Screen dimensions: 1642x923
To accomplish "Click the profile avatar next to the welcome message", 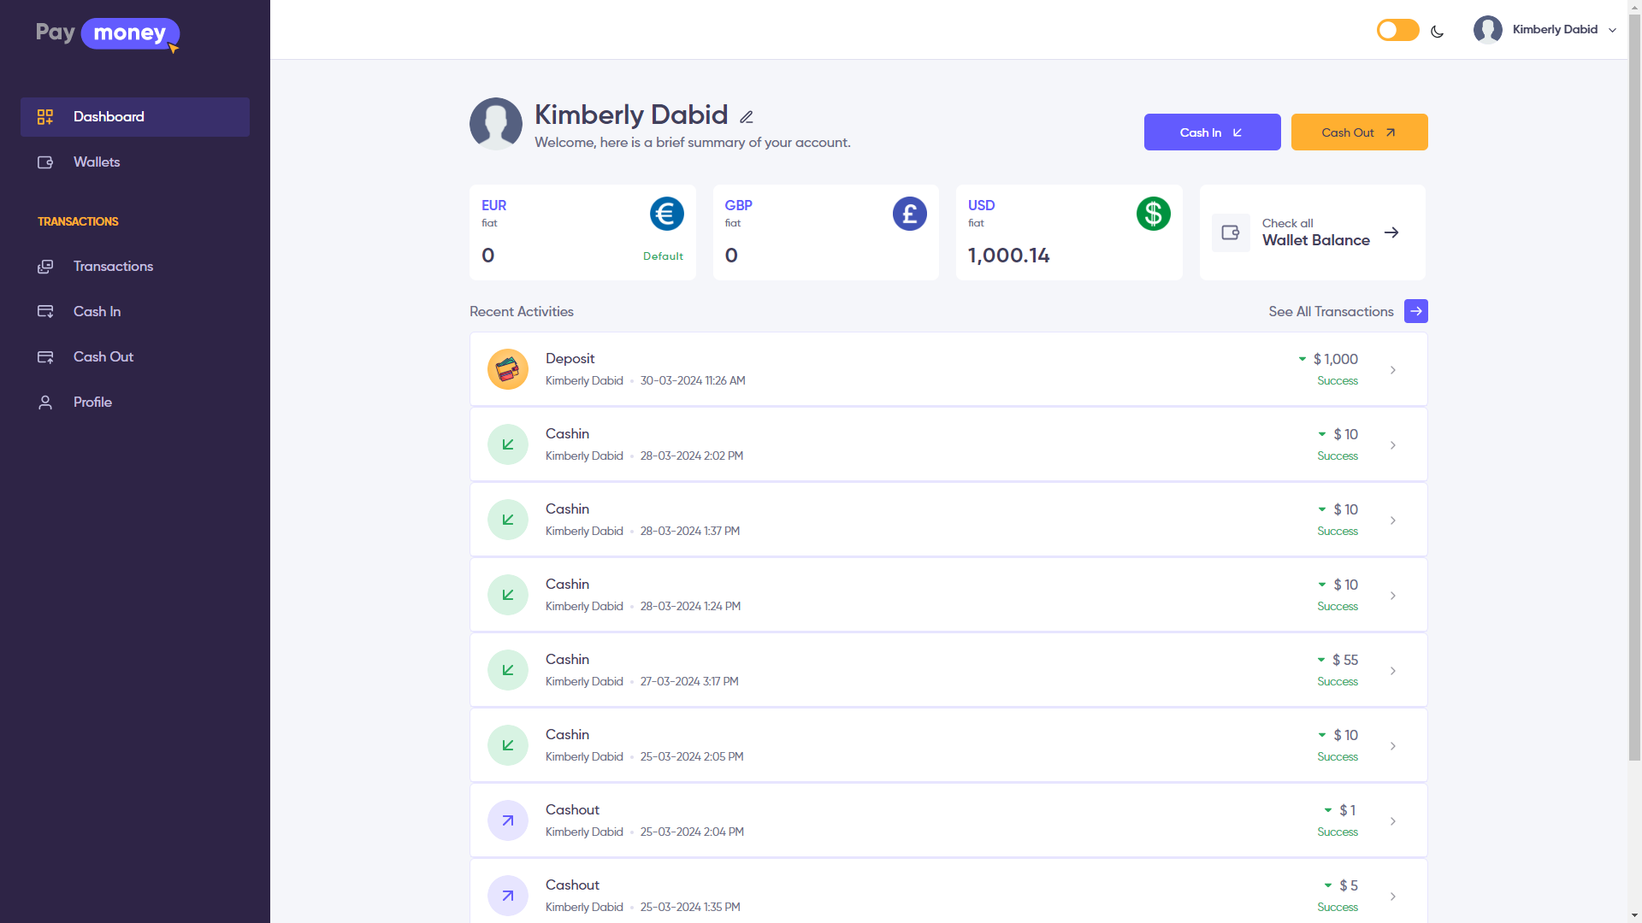I will point(496,123).
